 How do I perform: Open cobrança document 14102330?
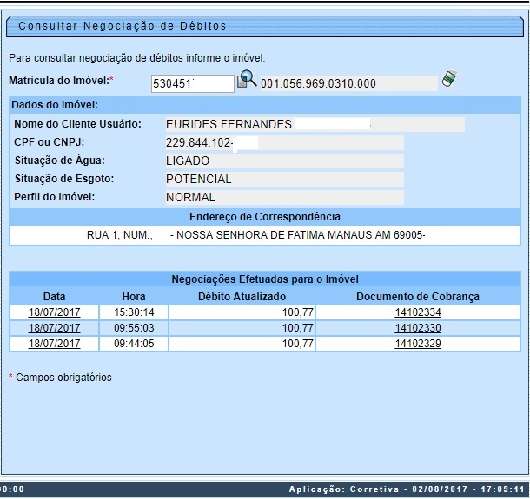click(418, 328)
